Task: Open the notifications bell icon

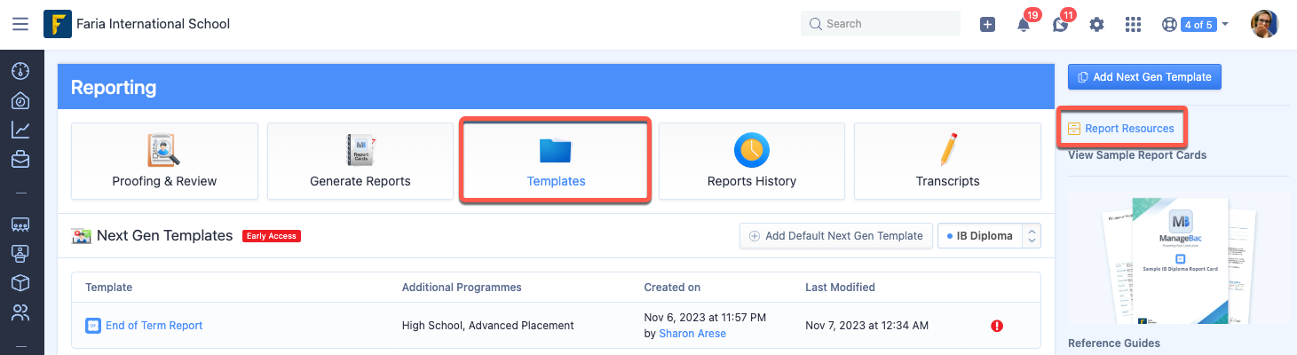Action: point(1024,25)
